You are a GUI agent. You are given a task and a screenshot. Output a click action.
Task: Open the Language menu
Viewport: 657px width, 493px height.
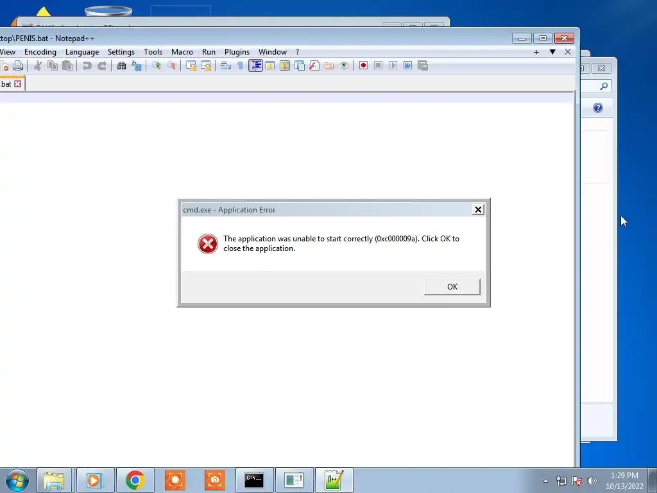[x=82, y=52]
